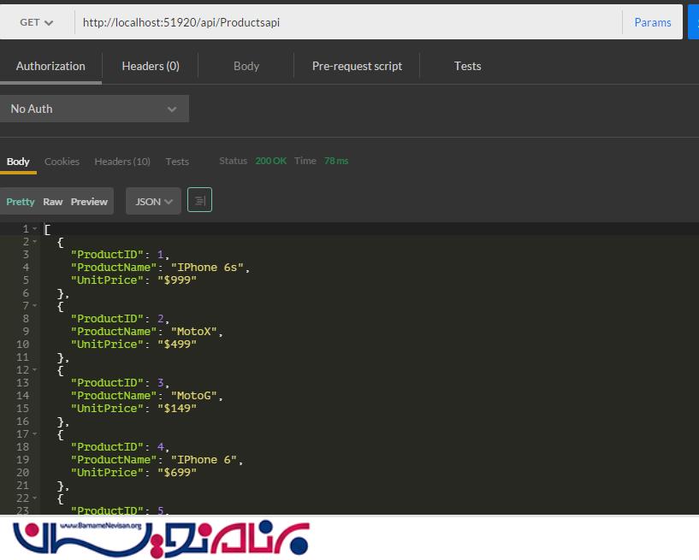Screen dimensions: 699x560
Task: Open the request Headers (0) tab
Action: tap(151, 66)
